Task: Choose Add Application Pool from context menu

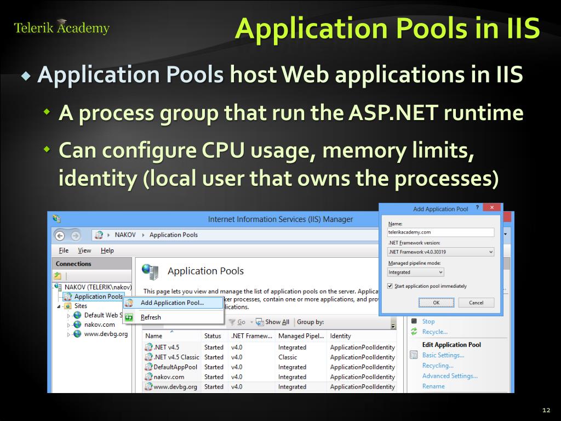Action: pos(172,303)
